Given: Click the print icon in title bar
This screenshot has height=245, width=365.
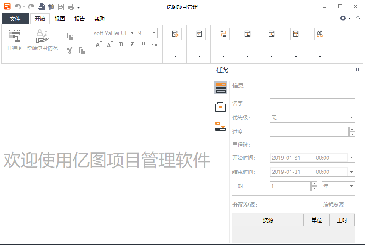Looking at the screenshot, I should 71,7.
